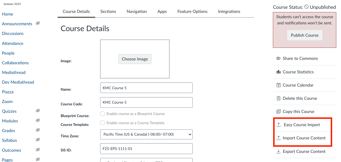Open Mediathread in course navigation
341x162 pixels.
coord(14,72)
